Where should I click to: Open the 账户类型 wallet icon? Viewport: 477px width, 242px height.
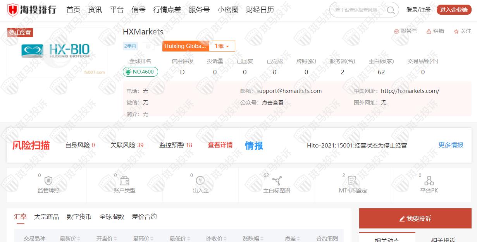124,181
